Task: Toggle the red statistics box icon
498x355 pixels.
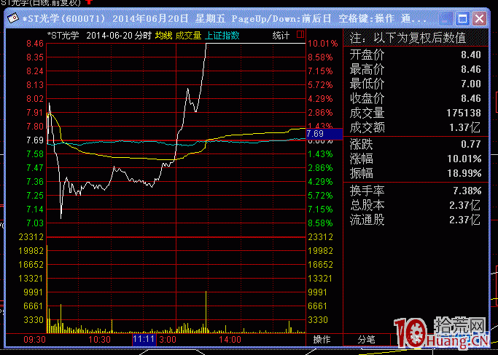Action: coord(300,34)
